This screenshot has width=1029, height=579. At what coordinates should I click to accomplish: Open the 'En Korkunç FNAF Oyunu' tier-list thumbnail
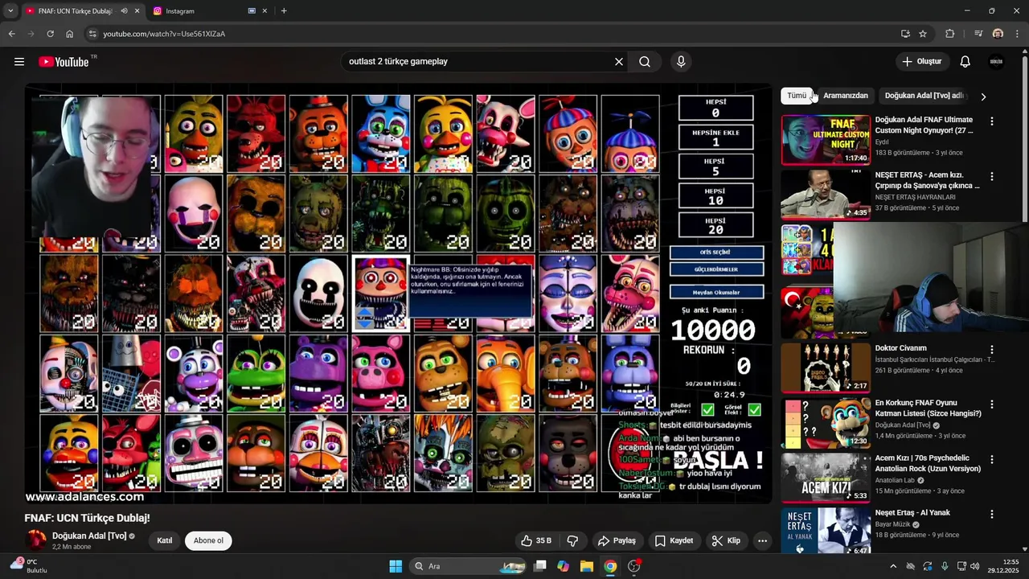(826, 423)
